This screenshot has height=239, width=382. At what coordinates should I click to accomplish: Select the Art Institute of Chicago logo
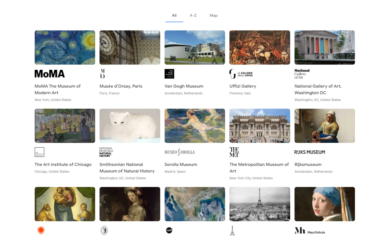(39, 152)
